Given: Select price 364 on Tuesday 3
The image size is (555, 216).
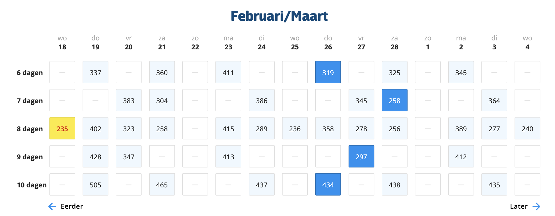Looking at the screenshot, I should tap(494, 100).
